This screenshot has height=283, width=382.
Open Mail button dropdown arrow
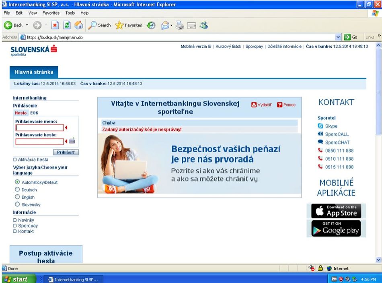coord(172,25)
